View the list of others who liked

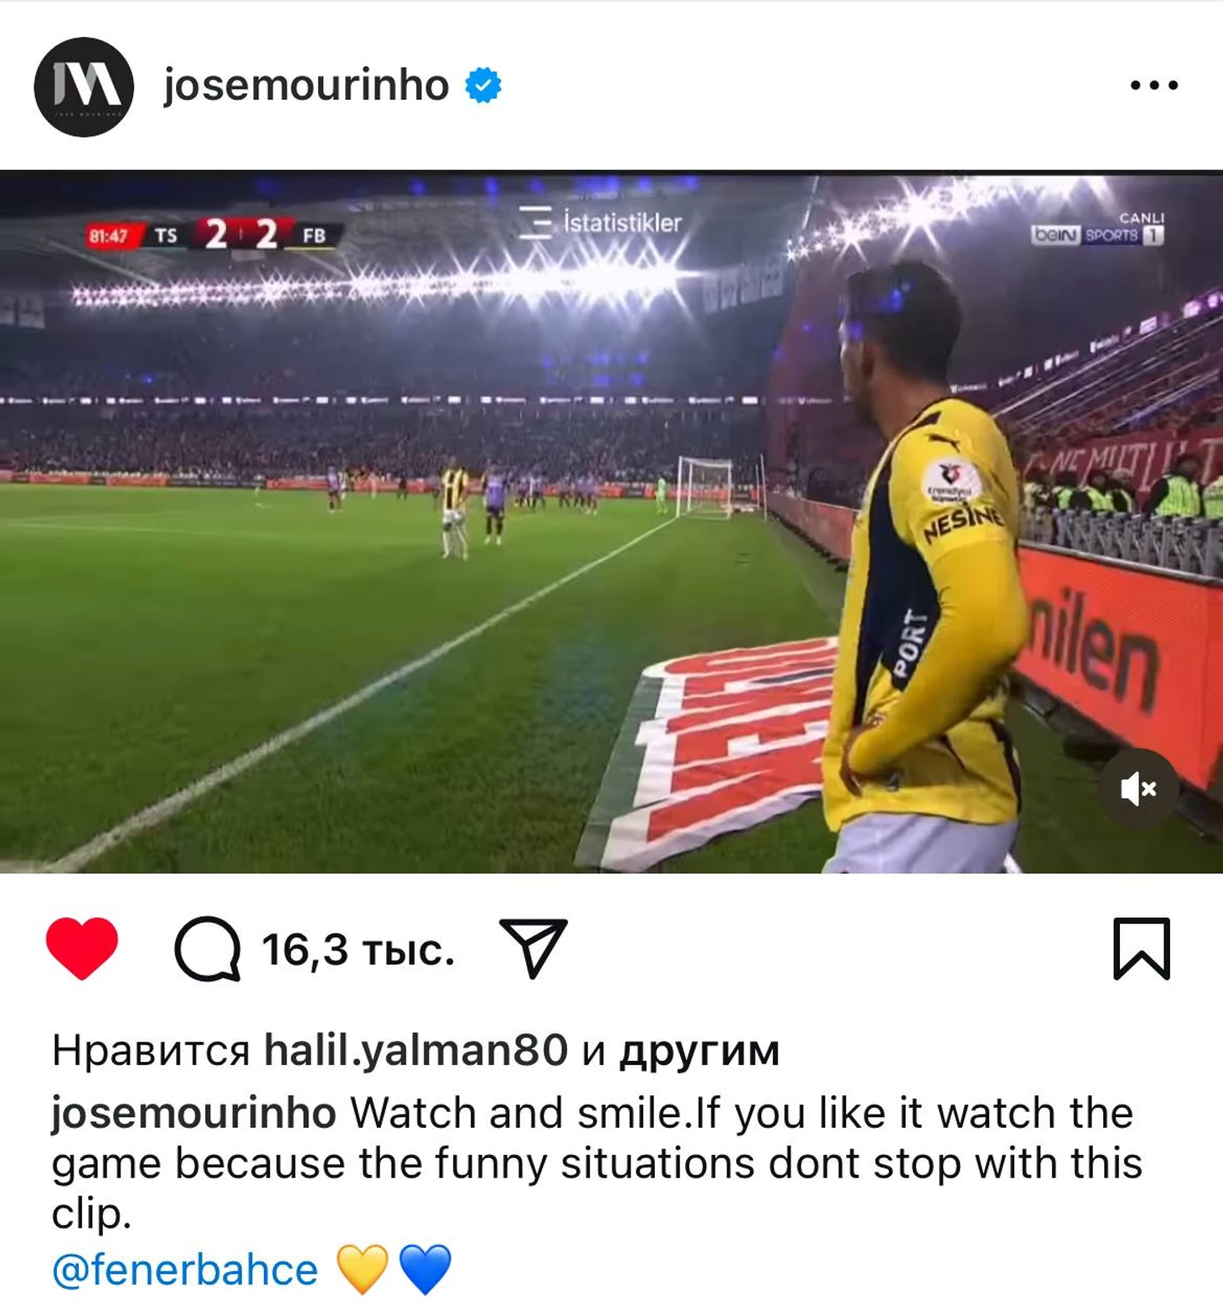(699, 1051)
